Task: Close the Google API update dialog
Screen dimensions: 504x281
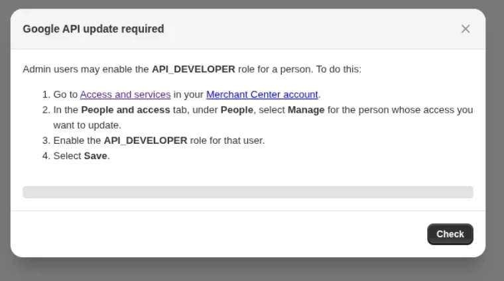Action: click(466, 29)
